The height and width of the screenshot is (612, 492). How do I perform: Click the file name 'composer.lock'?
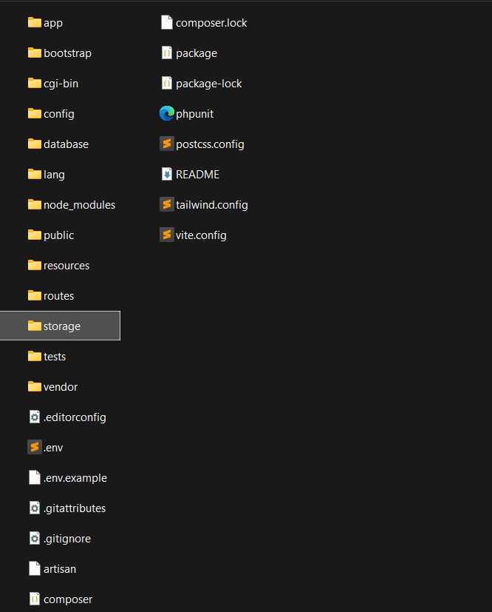point(211,23)
